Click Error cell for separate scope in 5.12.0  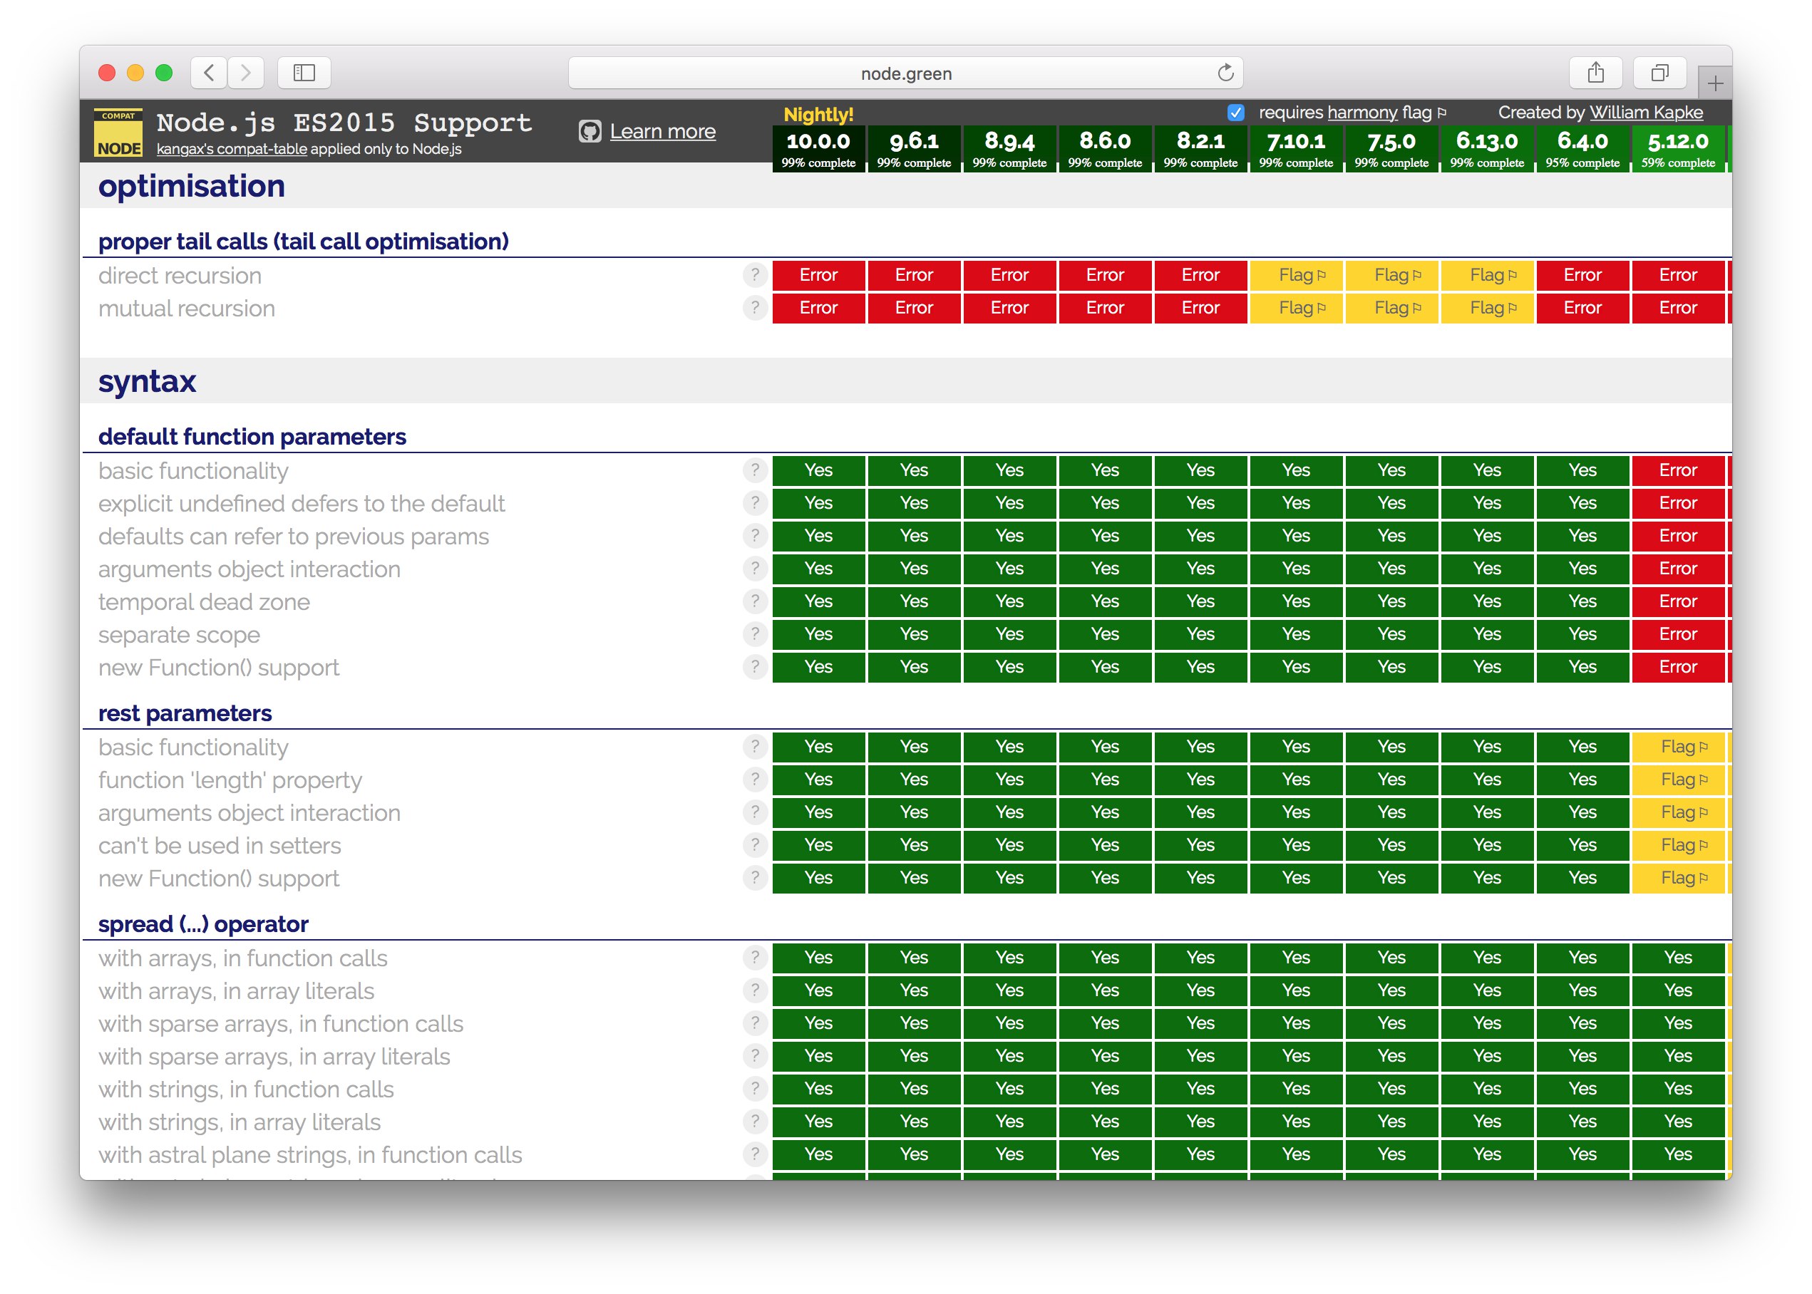click(x=1678, y=634)
